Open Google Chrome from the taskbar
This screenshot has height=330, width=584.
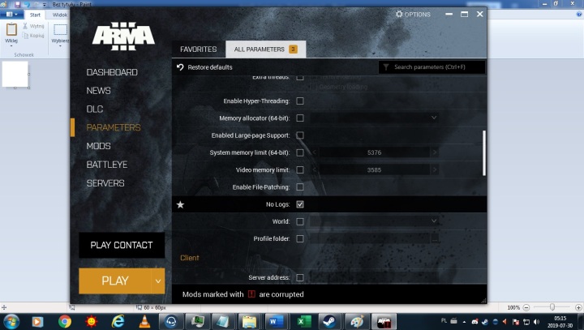[x=65, y=321]
